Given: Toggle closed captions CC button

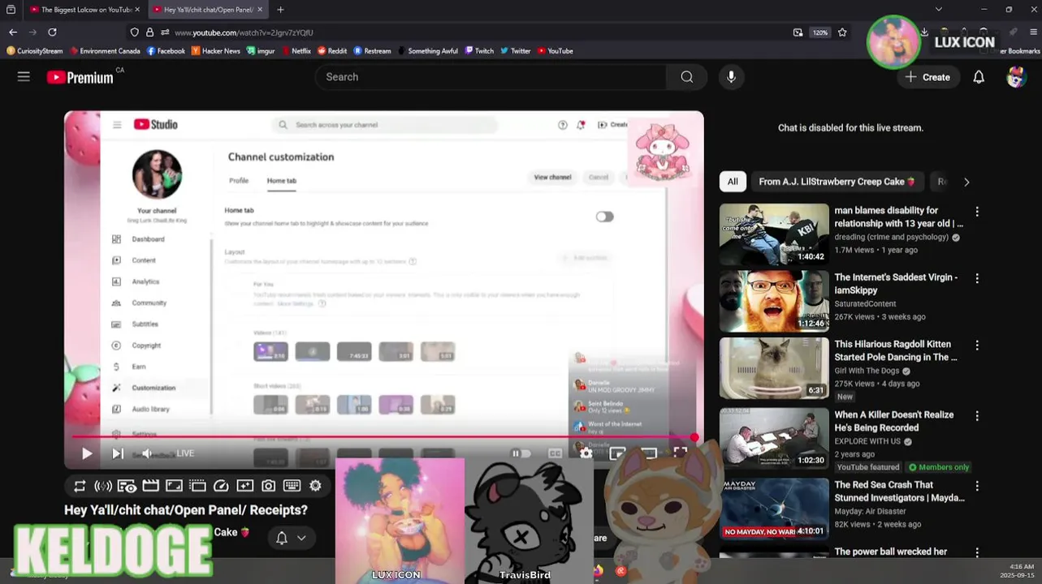Looking at the screenshot, I should (x=555, y=453).
